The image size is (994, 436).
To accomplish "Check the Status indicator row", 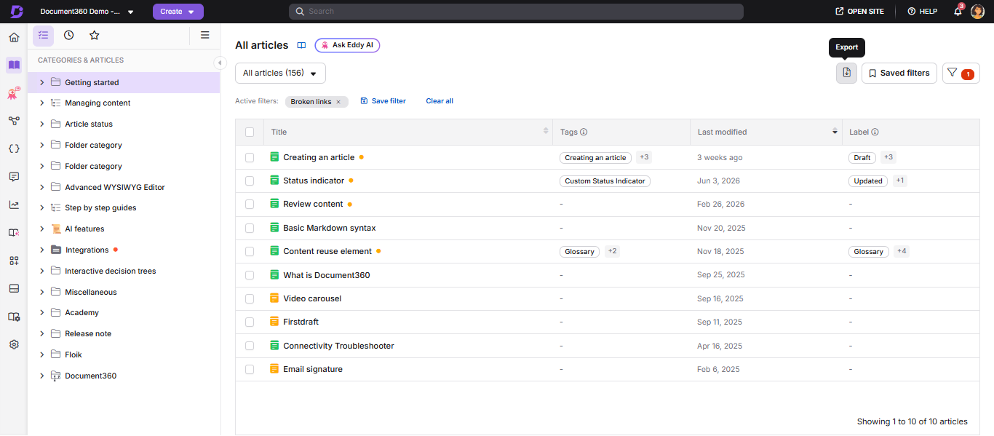I will coord(250,181).
